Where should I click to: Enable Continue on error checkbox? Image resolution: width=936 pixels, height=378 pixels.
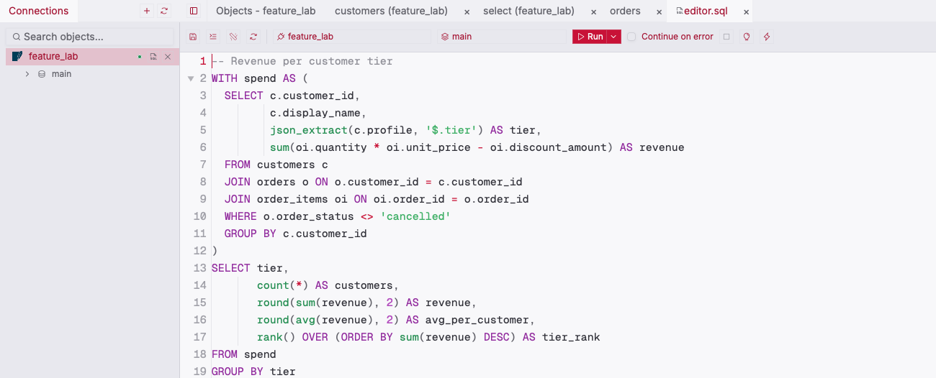click(x=631, y=37)
